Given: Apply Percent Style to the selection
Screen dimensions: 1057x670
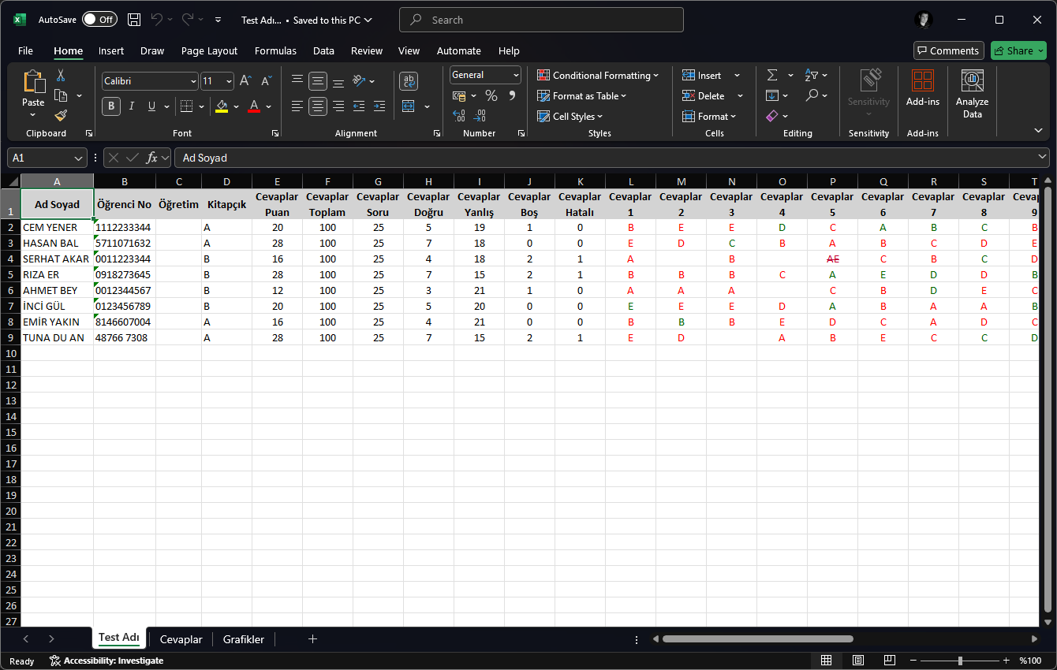Looking at the screenshot, I should tap(490, 95).
